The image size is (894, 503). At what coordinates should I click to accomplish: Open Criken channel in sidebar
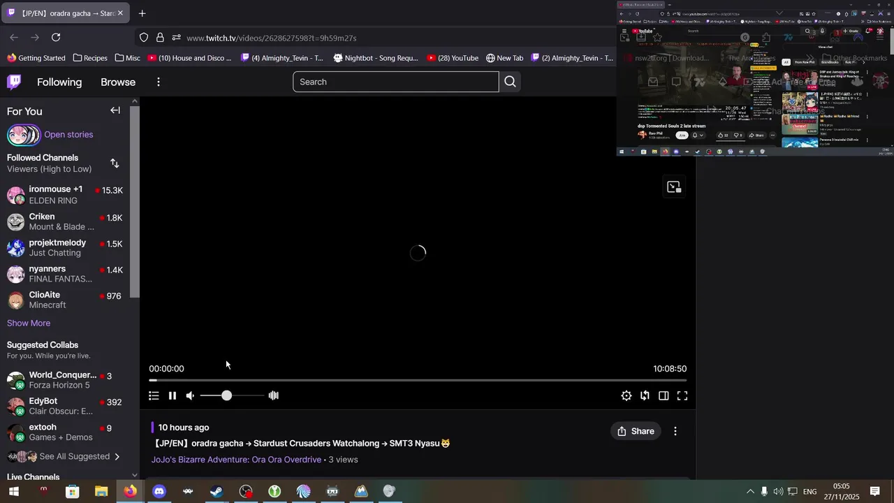tap(65, 221)
